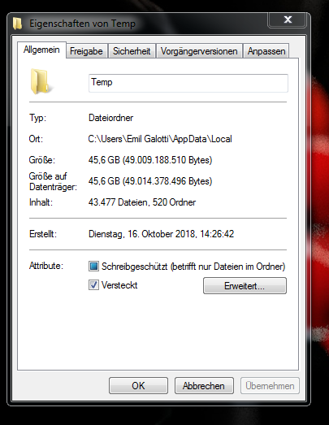Click the Erstellt date value
This screenshot has width=329, height=425.
pyautogui.click(x=161, y=234)
